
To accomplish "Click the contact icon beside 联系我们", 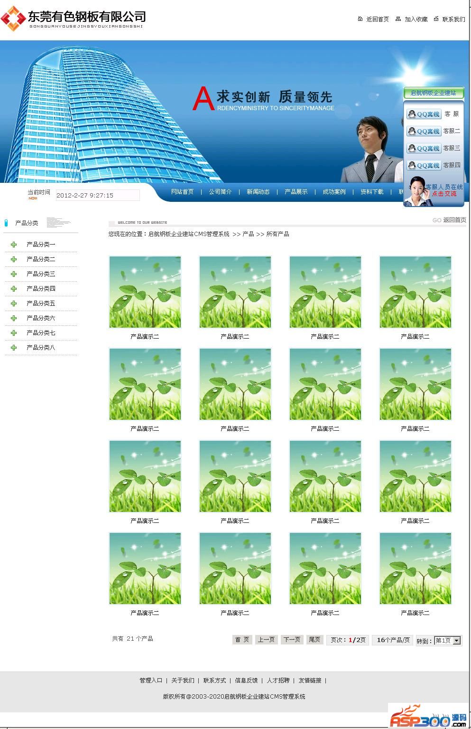I will tap(436, 19).
